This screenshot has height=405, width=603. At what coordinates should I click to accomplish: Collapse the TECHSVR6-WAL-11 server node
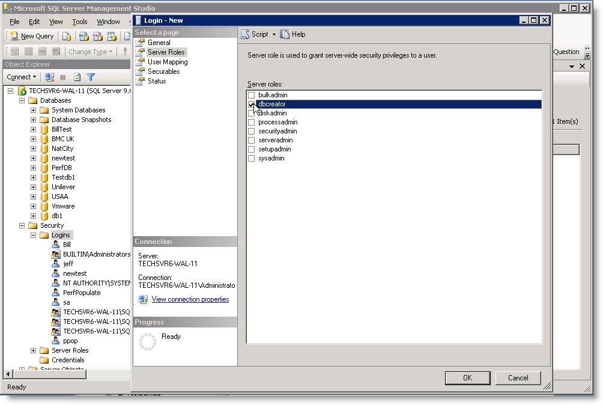click(11, 91)
